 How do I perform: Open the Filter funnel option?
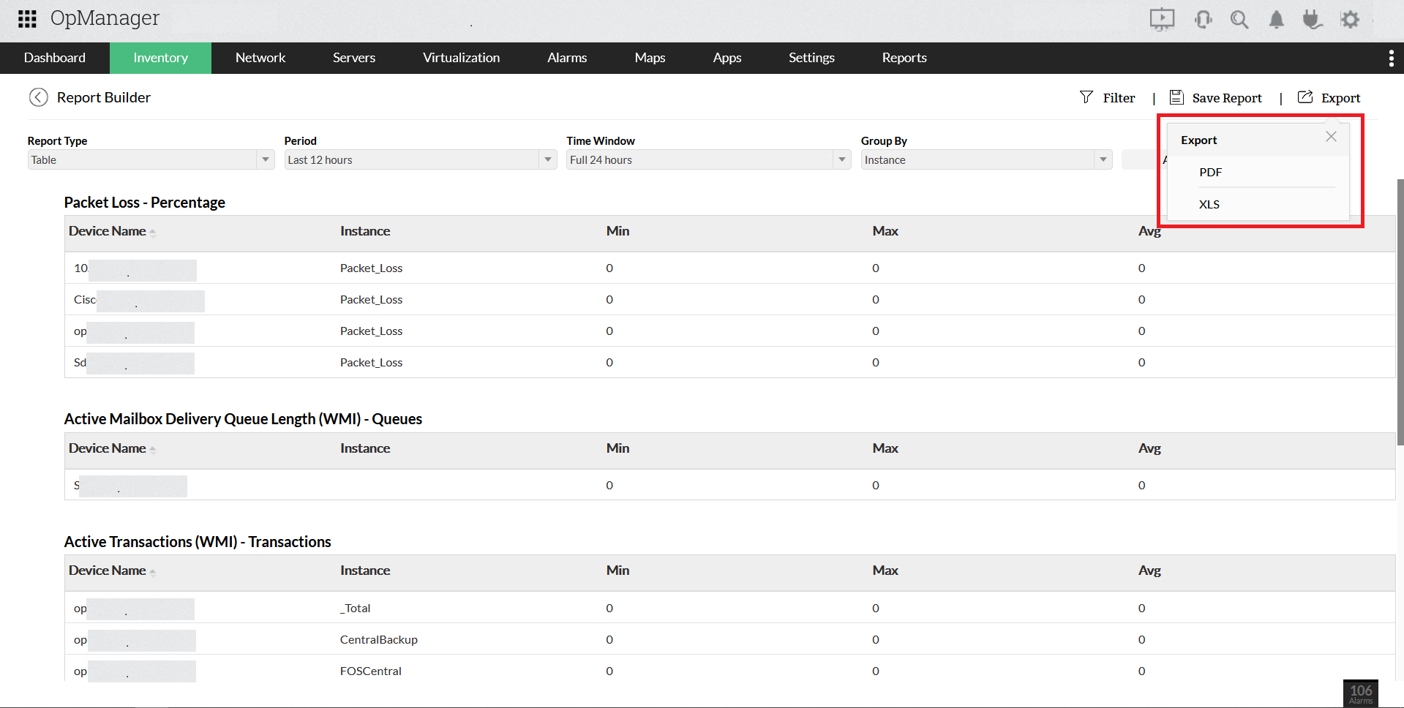tap(1108, 98)
